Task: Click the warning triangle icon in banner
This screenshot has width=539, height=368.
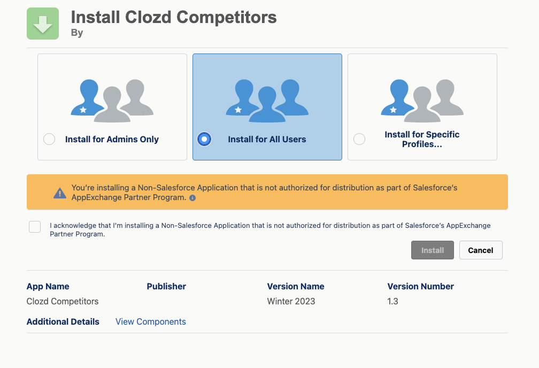Action: point(60,193)
